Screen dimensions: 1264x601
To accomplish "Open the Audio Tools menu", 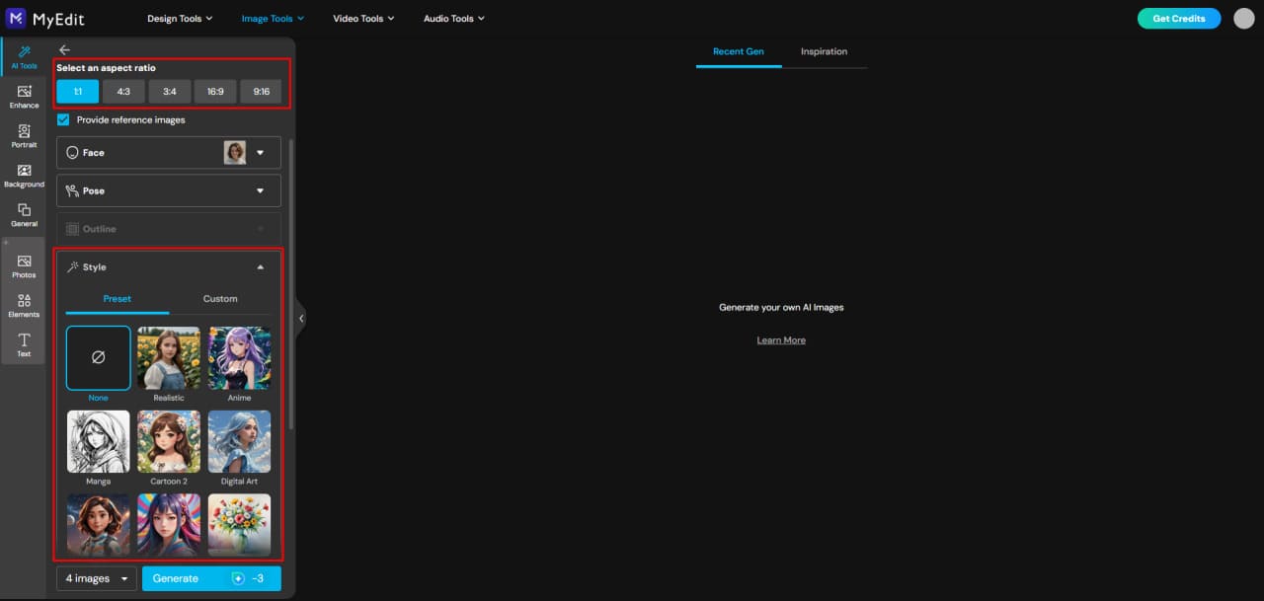I will pos(454,19).
